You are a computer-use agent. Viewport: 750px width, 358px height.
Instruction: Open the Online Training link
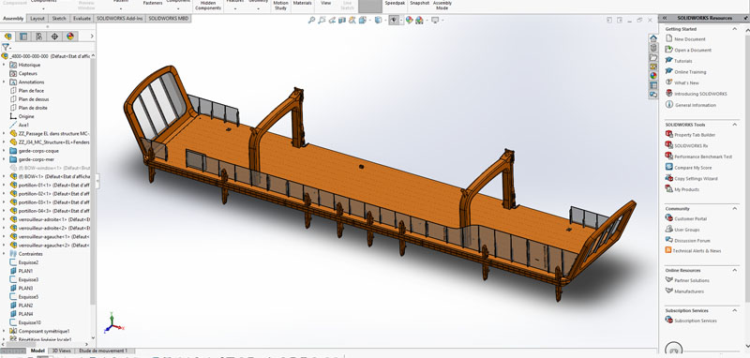click(690, 72)
